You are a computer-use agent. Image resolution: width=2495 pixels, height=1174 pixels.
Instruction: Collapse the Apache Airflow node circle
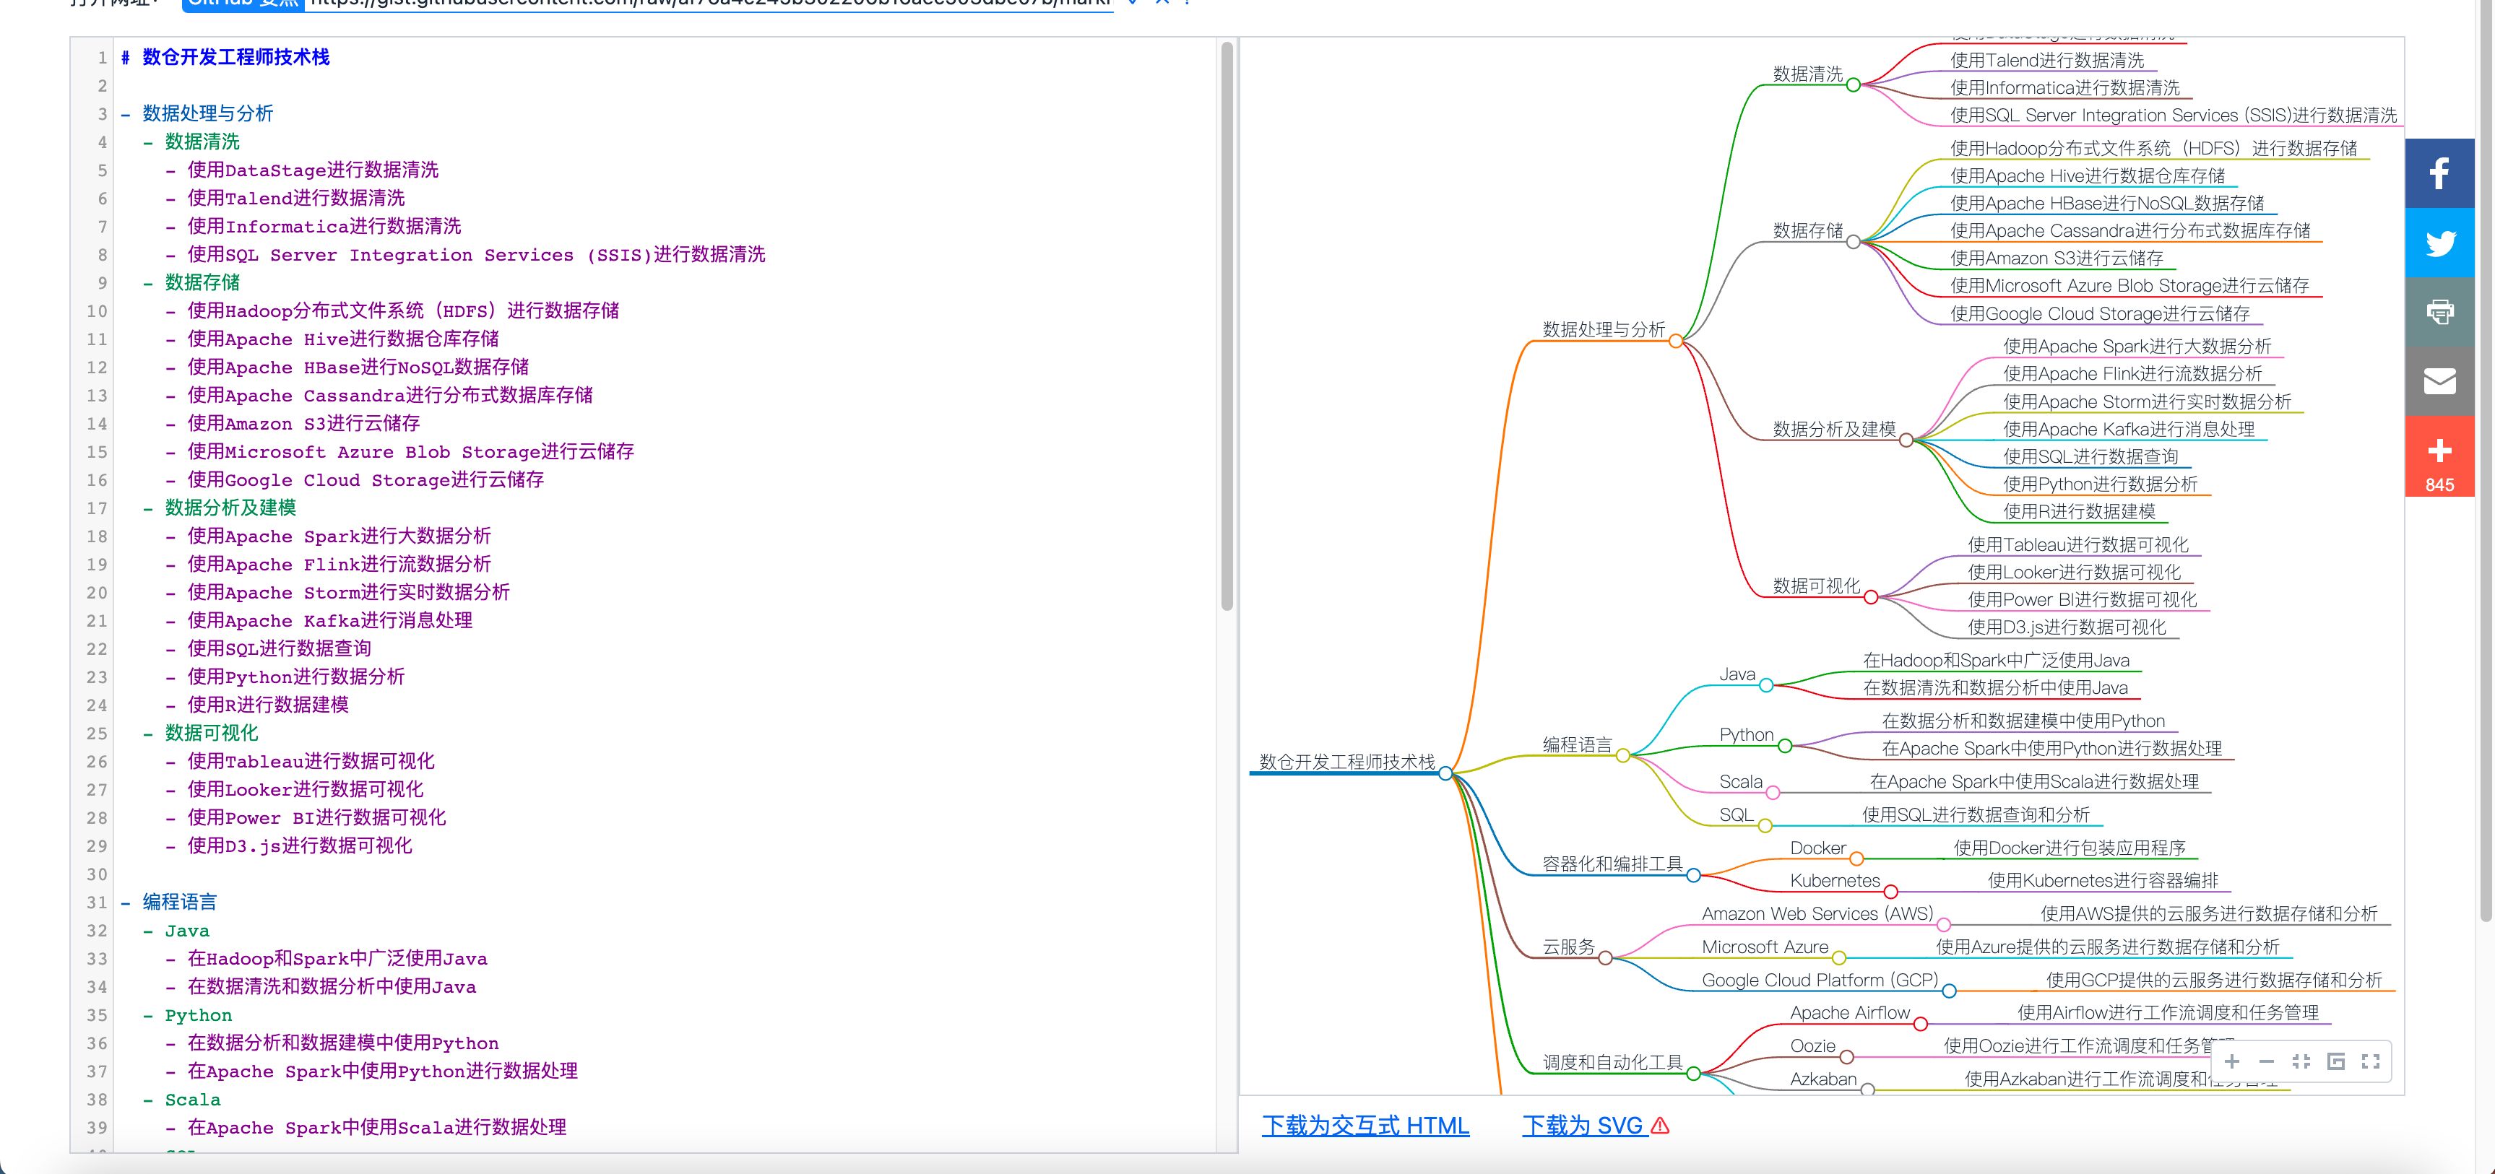tap(1921, 1024)
